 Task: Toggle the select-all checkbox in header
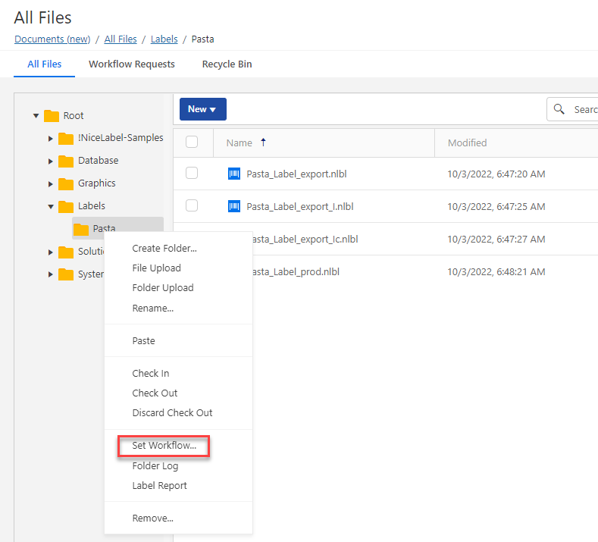[x=192, y=142]
